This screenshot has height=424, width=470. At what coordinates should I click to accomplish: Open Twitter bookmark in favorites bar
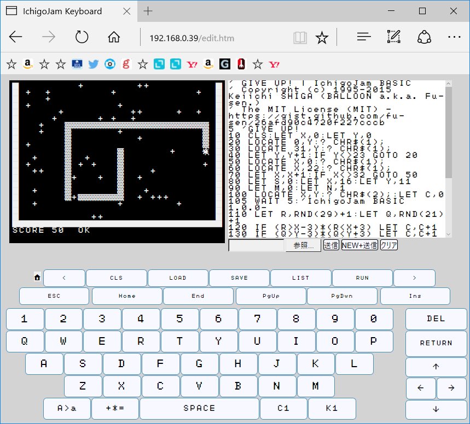pos(94,64)
